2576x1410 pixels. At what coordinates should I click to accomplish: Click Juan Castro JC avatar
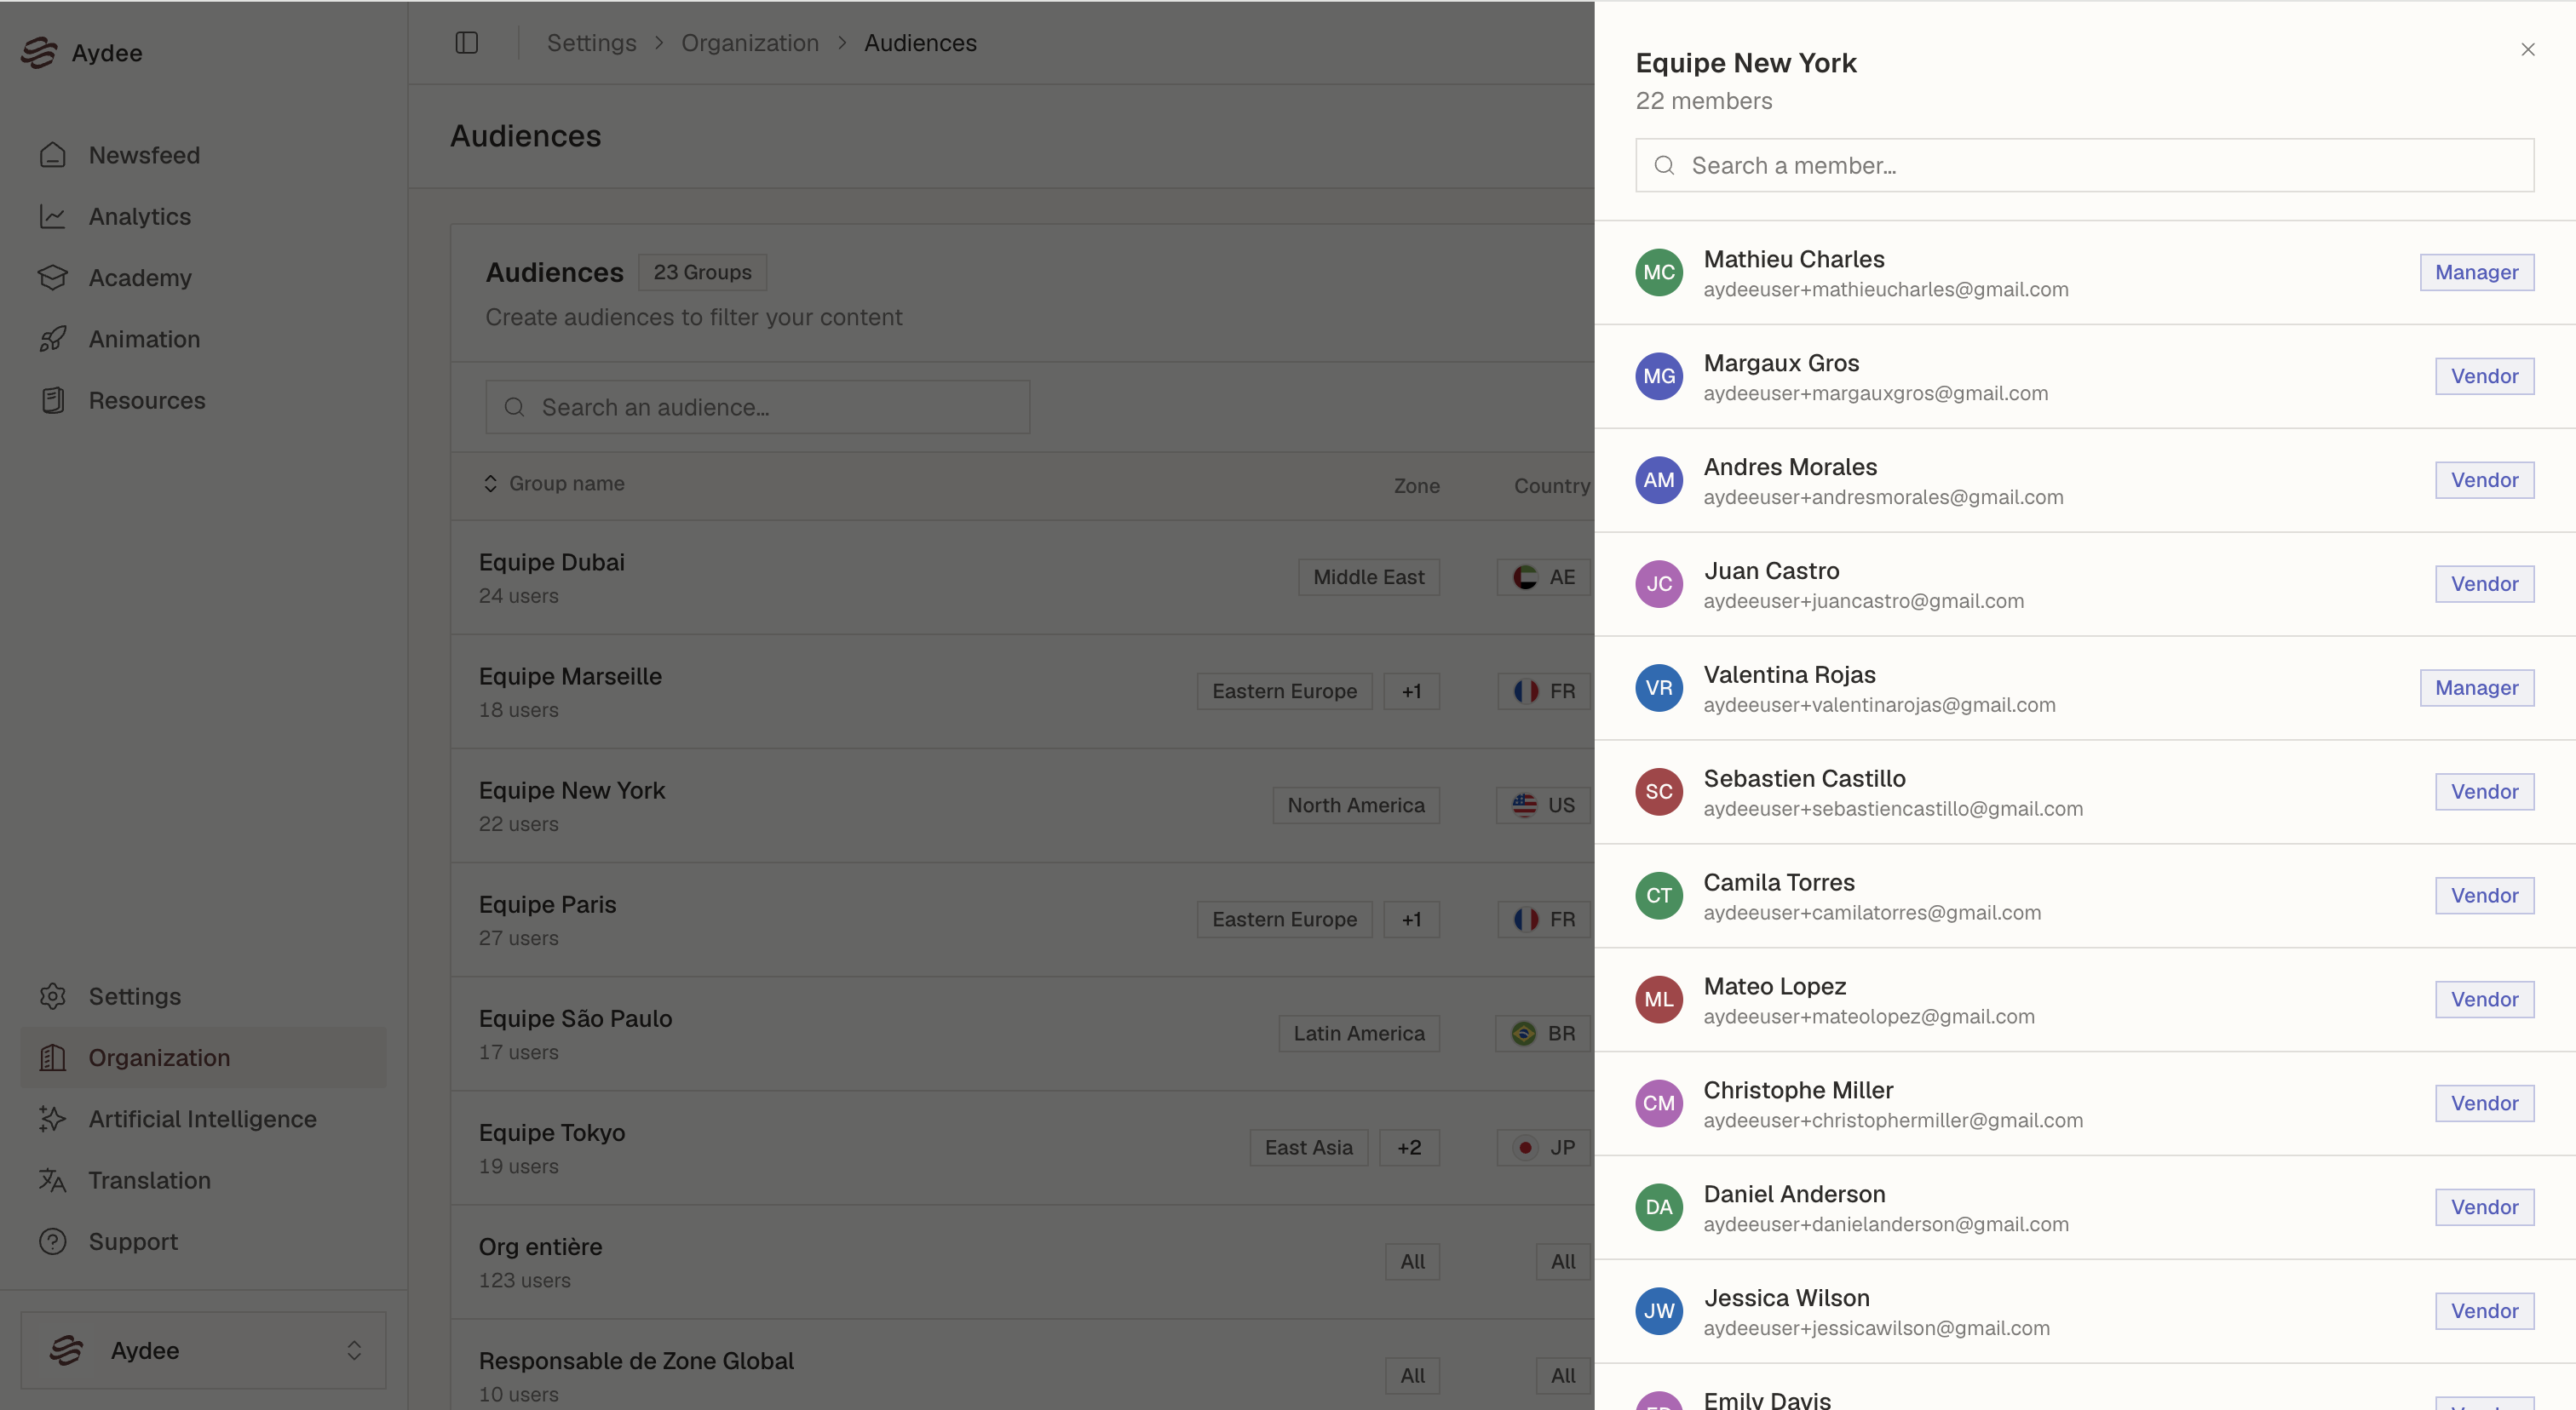coord(1659,583)
